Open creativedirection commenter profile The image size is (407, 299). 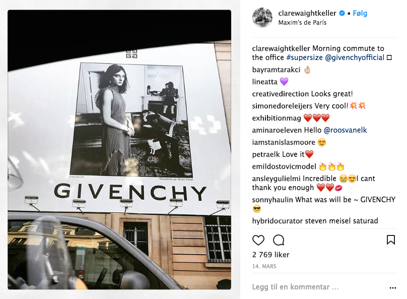[x=281, y=94]
